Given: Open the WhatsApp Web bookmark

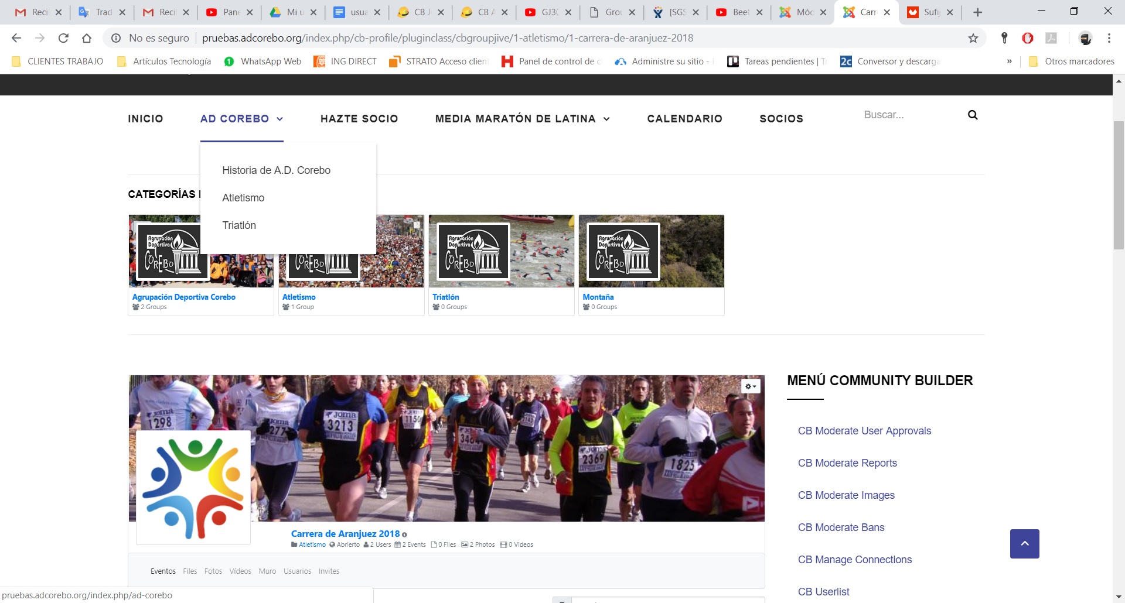Looking at the screenshot, I should [262, 61].
